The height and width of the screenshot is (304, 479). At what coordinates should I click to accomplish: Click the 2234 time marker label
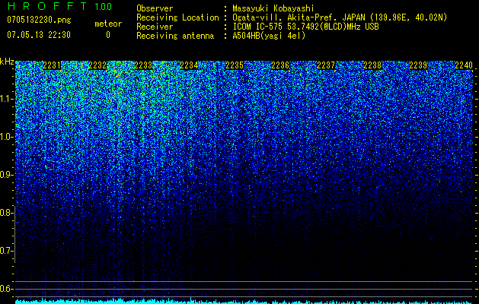tap(189, 65)
